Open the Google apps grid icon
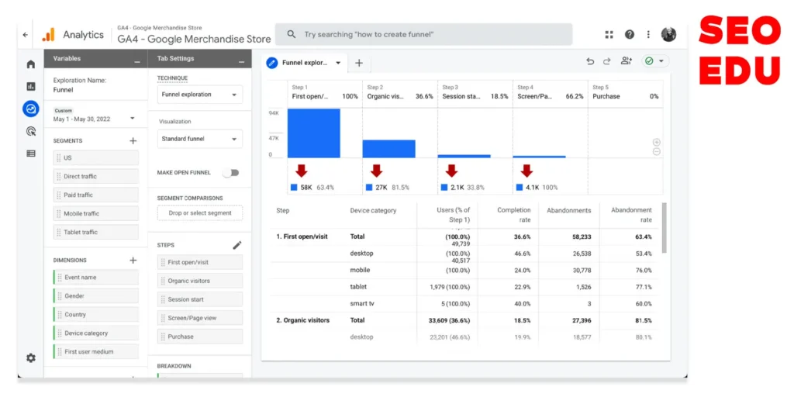This screenshot has width=794, height=397. (x=609, y=34)
